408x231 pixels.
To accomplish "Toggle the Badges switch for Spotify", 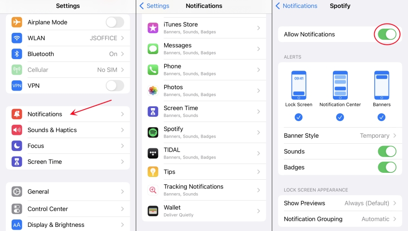I will [387, 167].
